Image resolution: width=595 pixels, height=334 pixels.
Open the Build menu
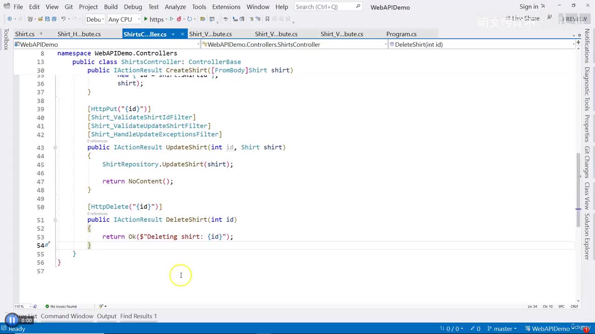[111, 6]
